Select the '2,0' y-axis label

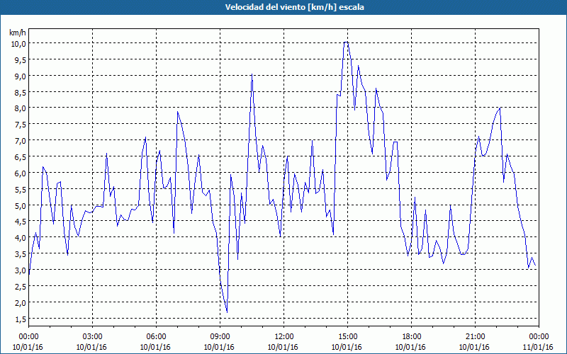click(20, 303)
